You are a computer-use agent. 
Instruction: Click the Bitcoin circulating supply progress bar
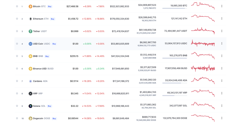[x=175, y=8]
